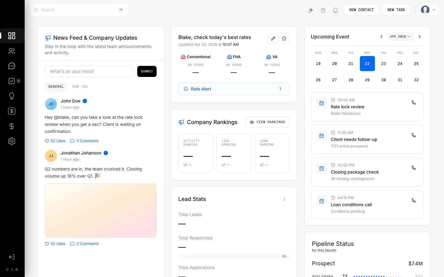The width and height of the screenshot is (444, 277).
Task: Select Thursday 23 in calendar
Action: [384, 64]
